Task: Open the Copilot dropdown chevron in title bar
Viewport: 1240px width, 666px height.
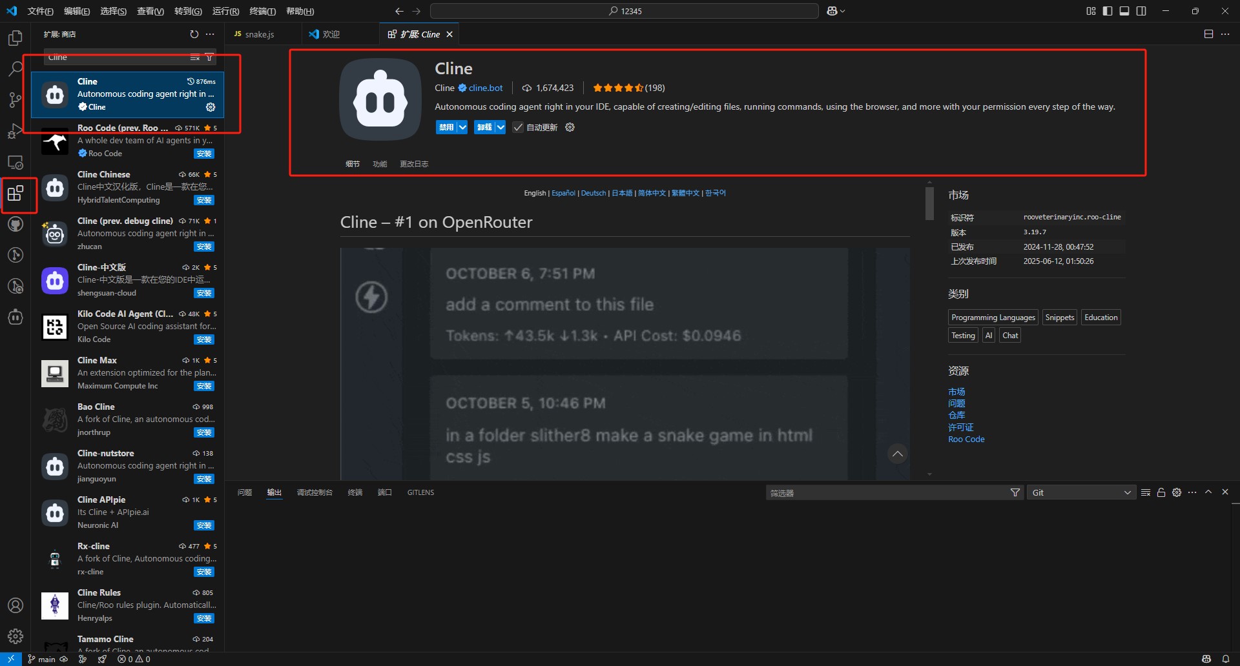Action: point(843,11)
